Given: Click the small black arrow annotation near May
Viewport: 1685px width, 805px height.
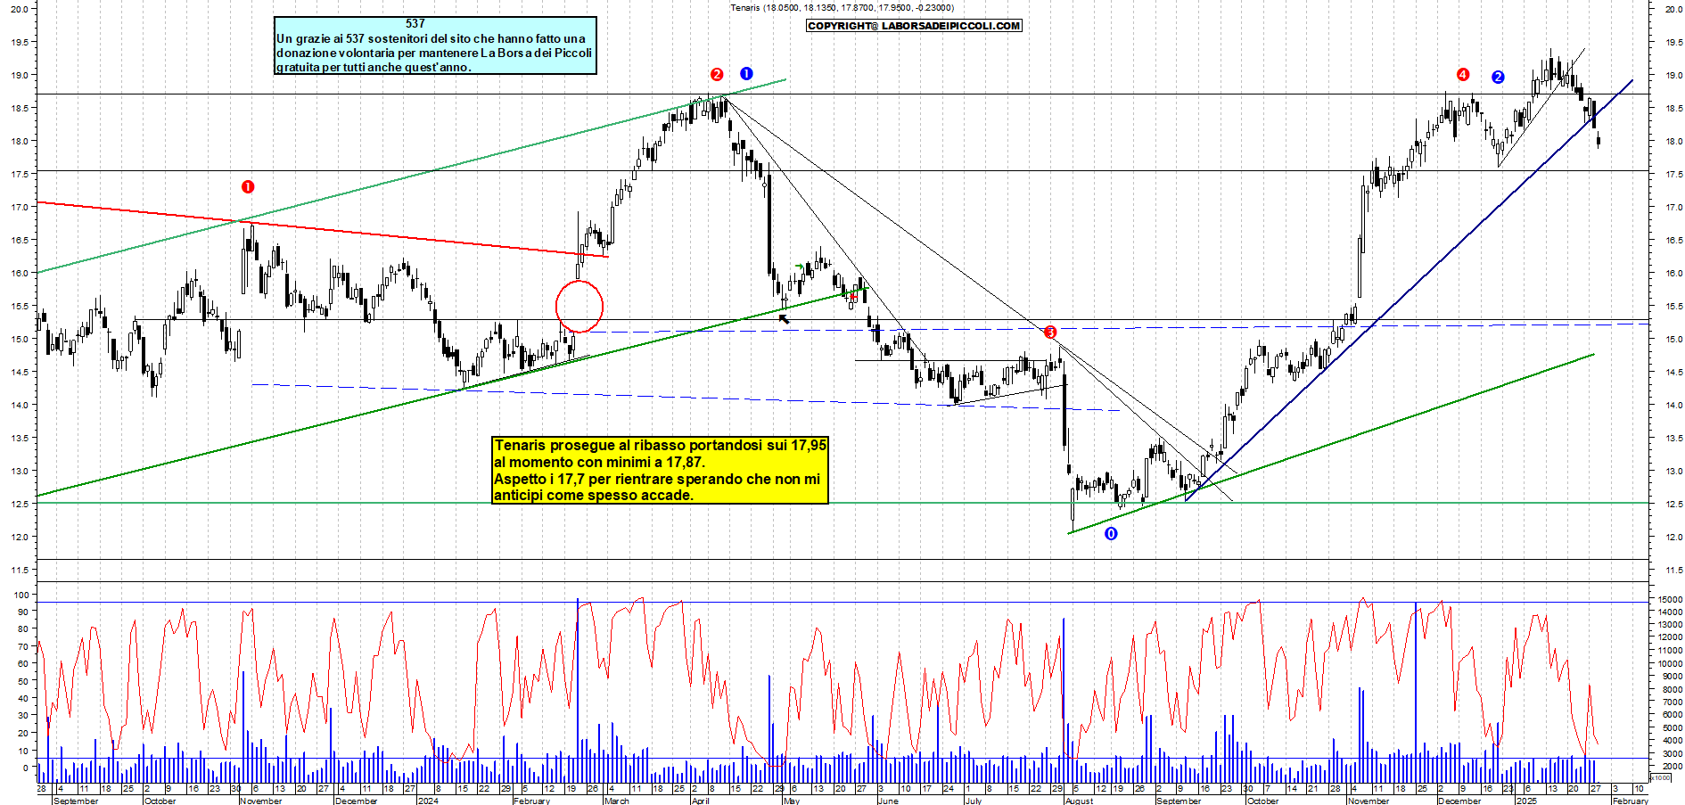Looking at the screenshot, I should pyautogui.click(x=785, y=318).
